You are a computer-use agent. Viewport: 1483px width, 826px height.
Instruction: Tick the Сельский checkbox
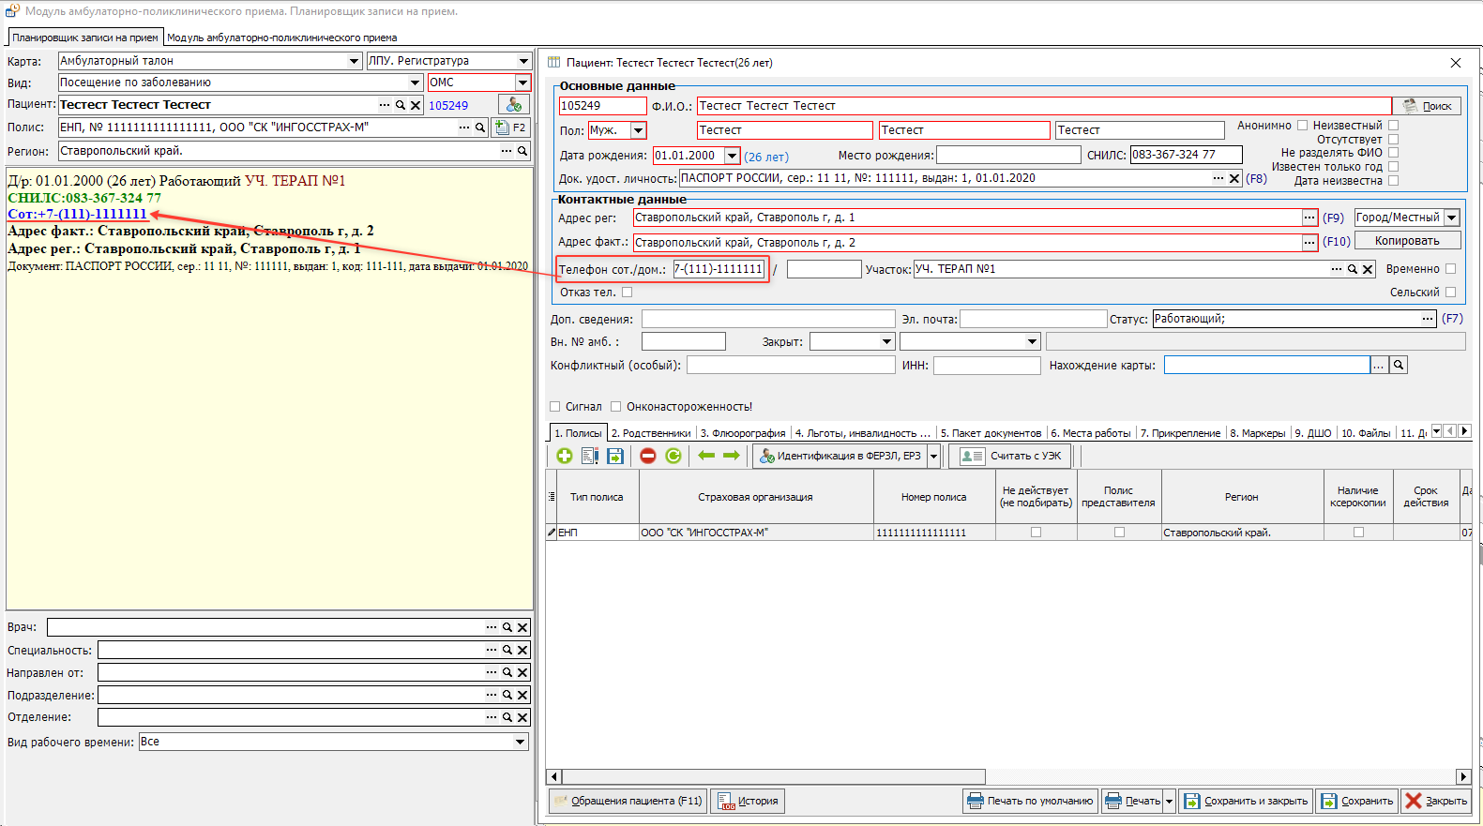pos(1450,293)
